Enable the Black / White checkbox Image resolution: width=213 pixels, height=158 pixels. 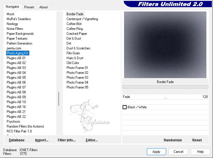coord(125,107)
